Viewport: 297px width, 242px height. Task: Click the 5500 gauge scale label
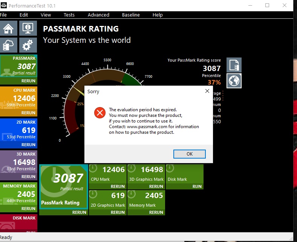[x=107, y=60]
